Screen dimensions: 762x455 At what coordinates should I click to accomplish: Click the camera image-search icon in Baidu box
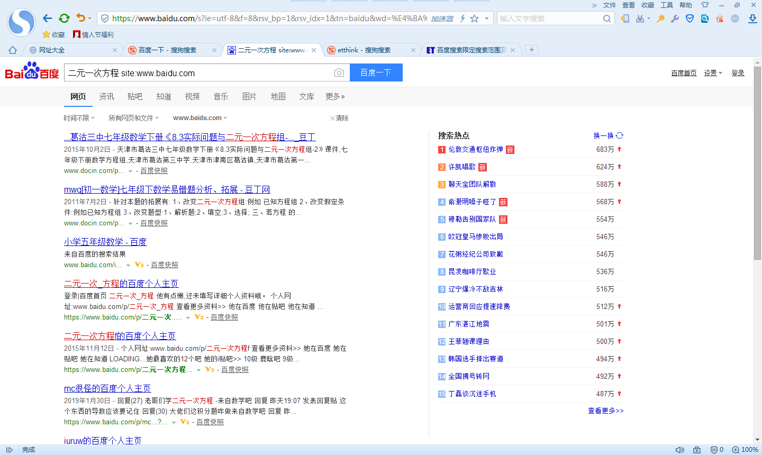click(x=339, y=72)
